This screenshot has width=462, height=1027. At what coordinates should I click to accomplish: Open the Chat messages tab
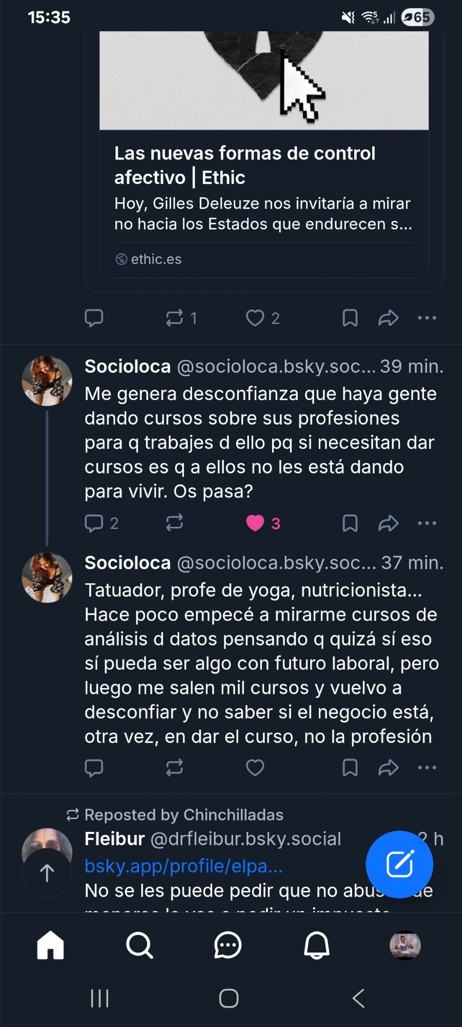[x=228, y=945]
